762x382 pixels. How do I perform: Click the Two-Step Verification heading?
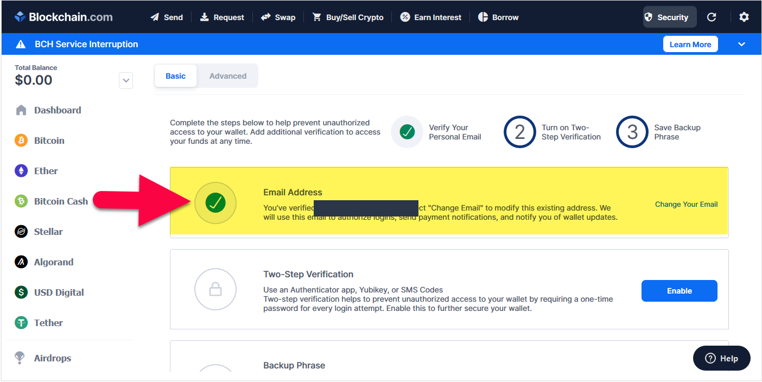click(x=308, y=274)
